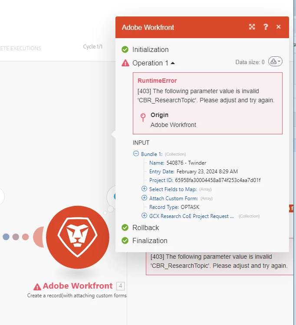Viewport: 296px width, 325px height.
Task: Click the module number 4 badge
Action: pos(120,286)
